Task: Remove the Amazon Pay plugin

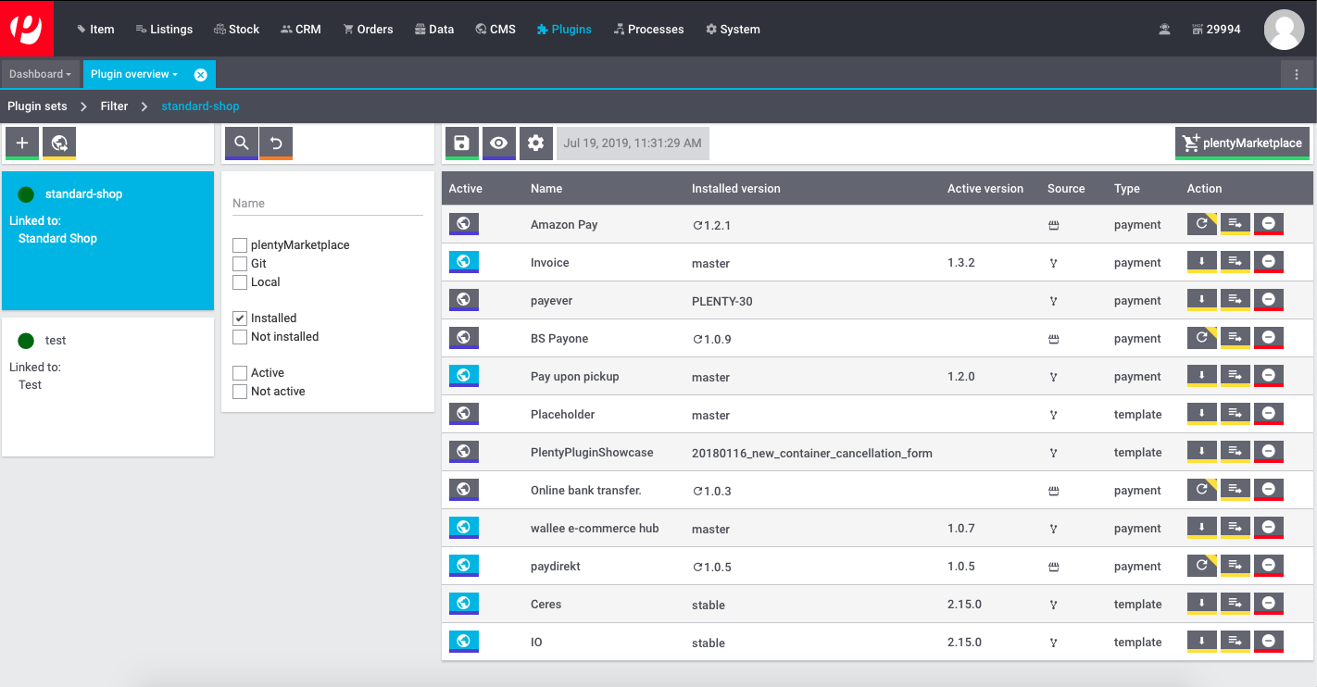Action: tap(1269, 224)
